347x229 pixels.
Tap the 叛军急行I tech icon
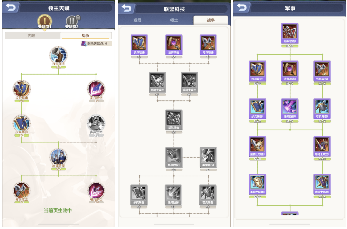(208, 157)
